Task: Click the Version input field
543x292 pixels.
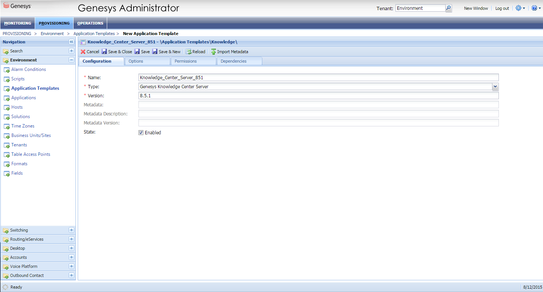Action: (x=318, y=96)
